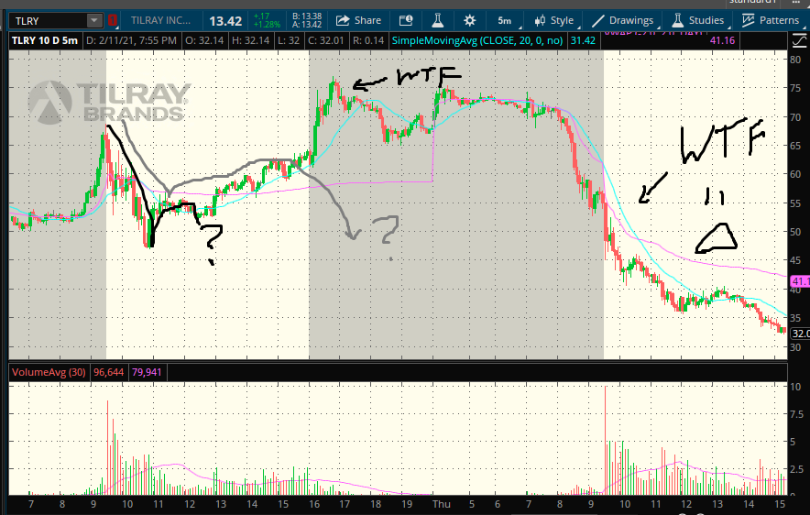Click the last price 13.42
The height and width of the screenshot is (515, 810).
(225, 21)
